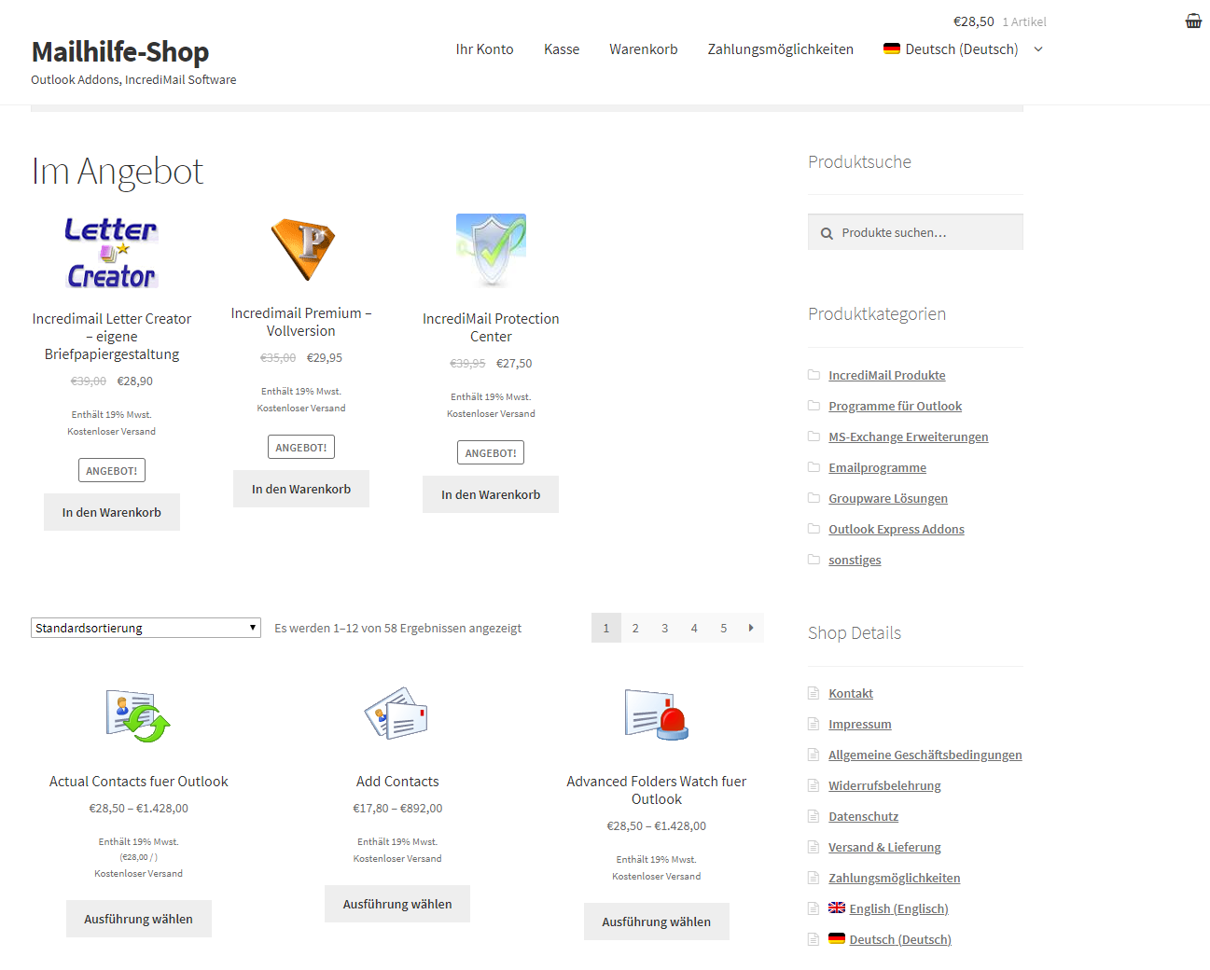This screenshot has width=1210, height=970.
Task: Click the page icon beside Widerrufsbelehrung
Action: 814,785
